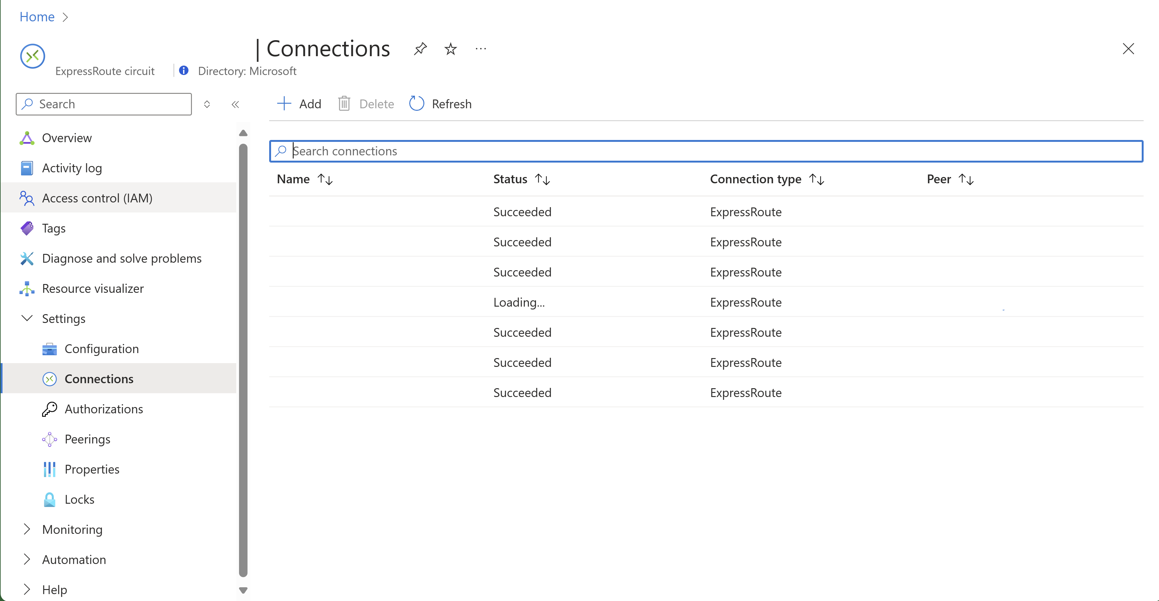
Task: Click the Refresh circular arrow icon
Action: click(416, 104)
